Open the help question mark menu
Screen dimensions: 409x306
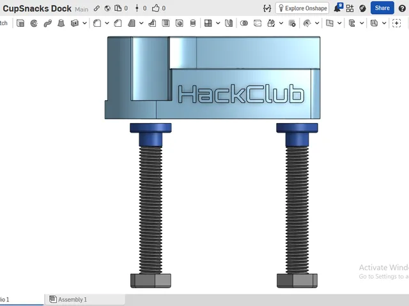coord(402,8)
